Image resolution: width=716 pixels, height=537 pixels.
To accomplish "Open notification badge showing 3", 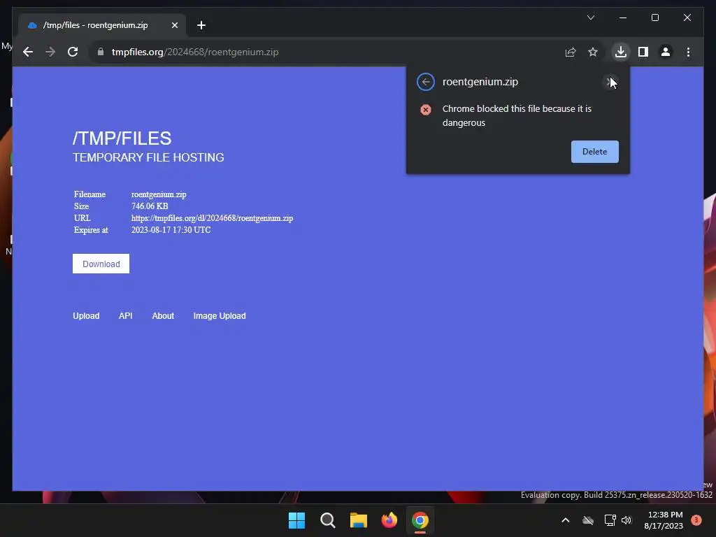I will pyautogui.click(x=696, y=520).
